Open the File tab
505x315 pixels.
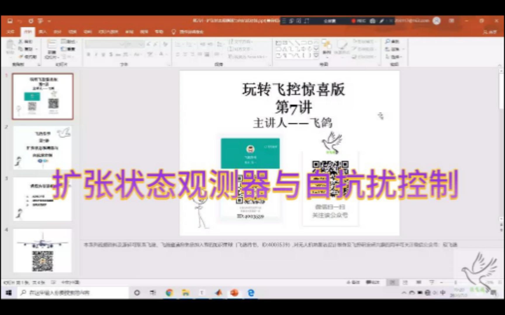(11, 32)
